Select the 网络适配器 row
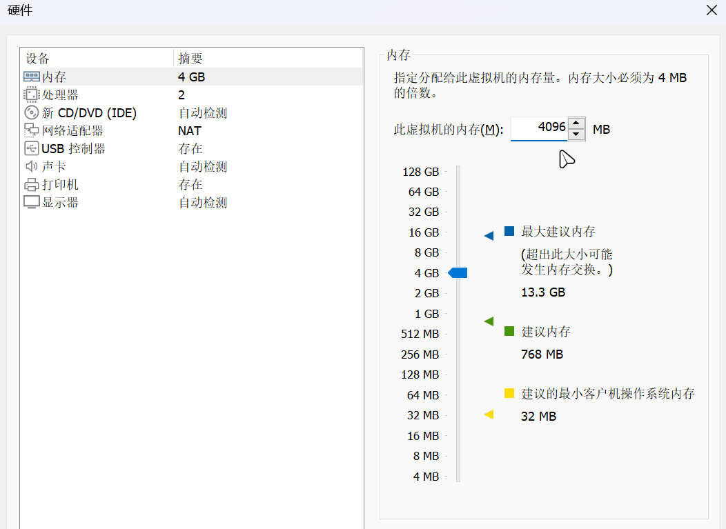 coord(191,130)
